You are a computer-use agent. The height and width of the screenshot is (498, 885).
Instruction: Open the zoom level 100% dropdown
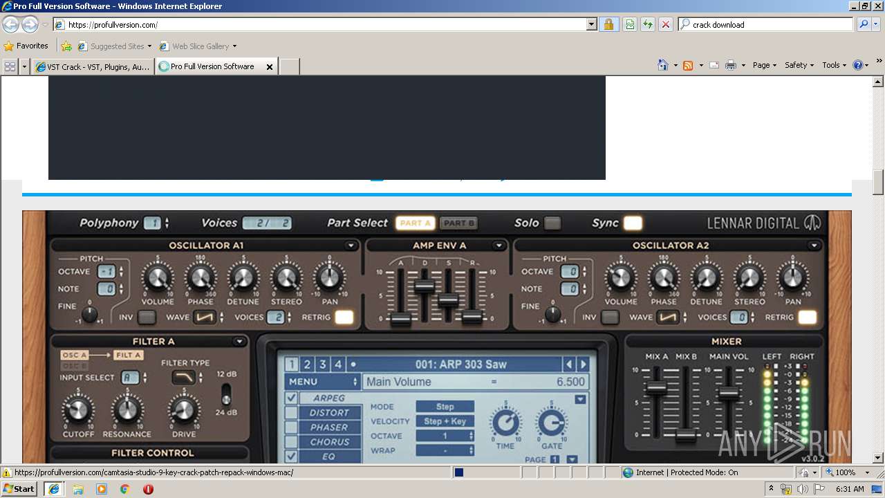click(867, 472)
